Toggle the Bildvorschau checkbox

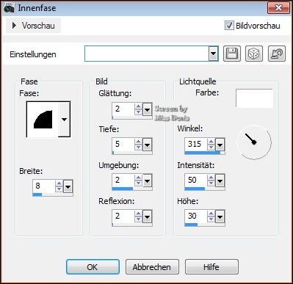click(x=229, y=26)
